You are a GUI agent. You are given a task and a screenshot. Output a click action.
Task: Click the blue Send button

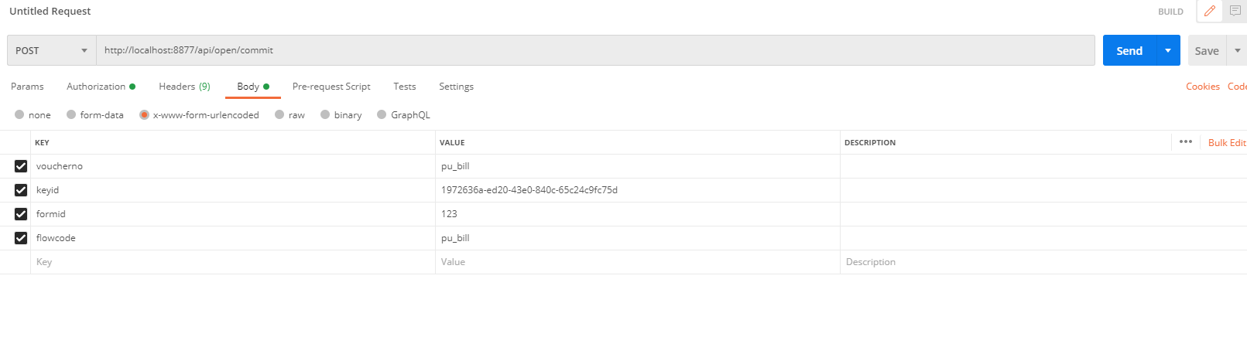click(1129, 50)
